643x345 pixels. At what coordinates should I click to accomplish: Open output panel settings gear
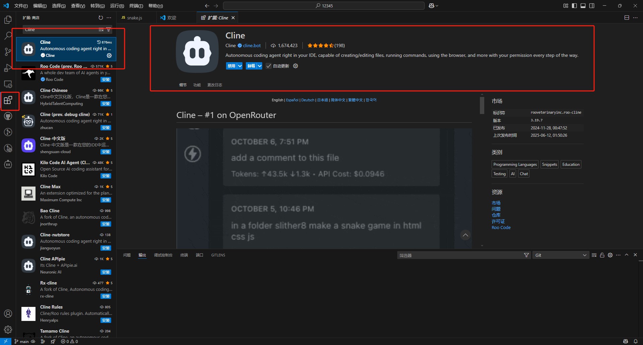point(610,255)
